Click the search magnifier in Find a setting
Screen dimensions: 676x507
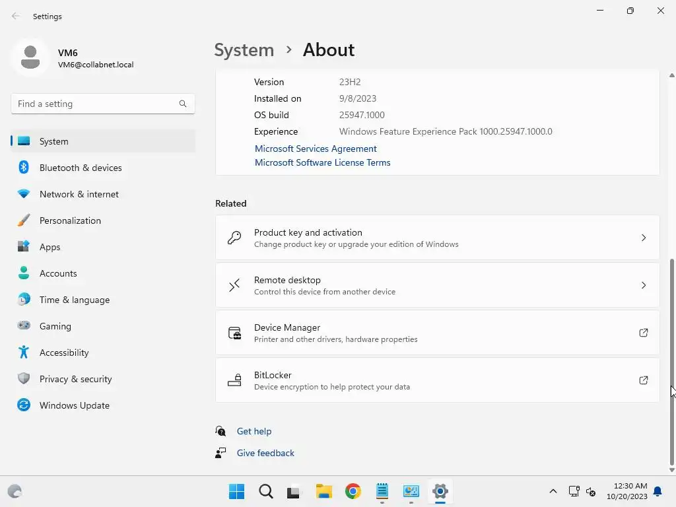pyautogui.click(x=183, y=104)
